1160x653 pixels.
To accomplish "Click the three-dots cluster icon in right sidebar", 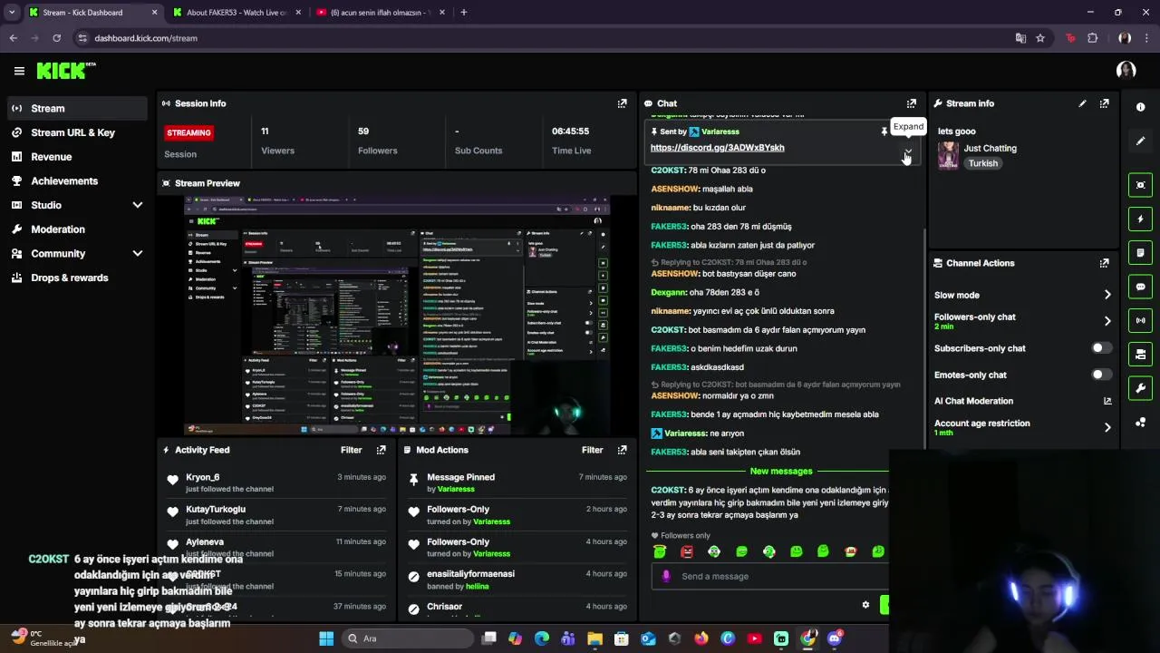I will click(x=1140, y=423).
